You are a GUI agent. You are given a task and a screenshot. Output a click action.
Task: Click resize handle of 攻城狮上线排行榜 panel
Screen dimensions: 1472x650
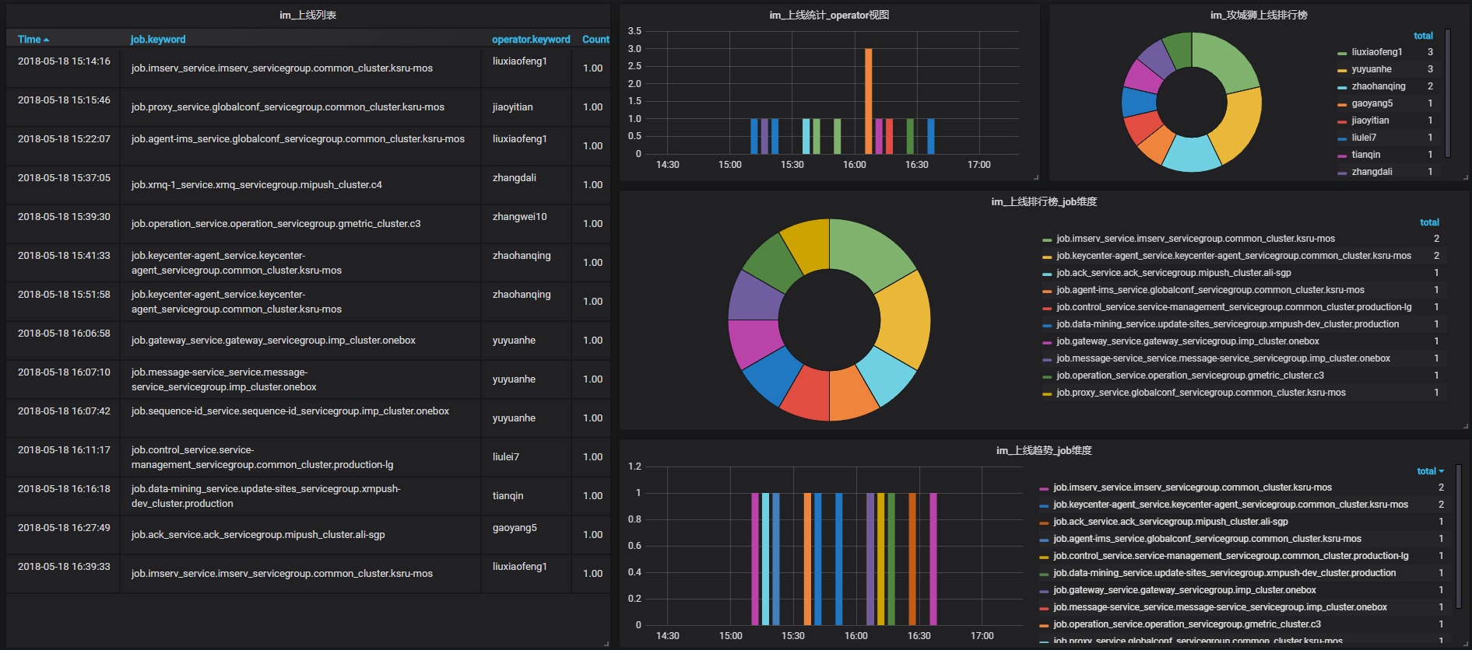pyautogui.click(x=1465, y=177)
